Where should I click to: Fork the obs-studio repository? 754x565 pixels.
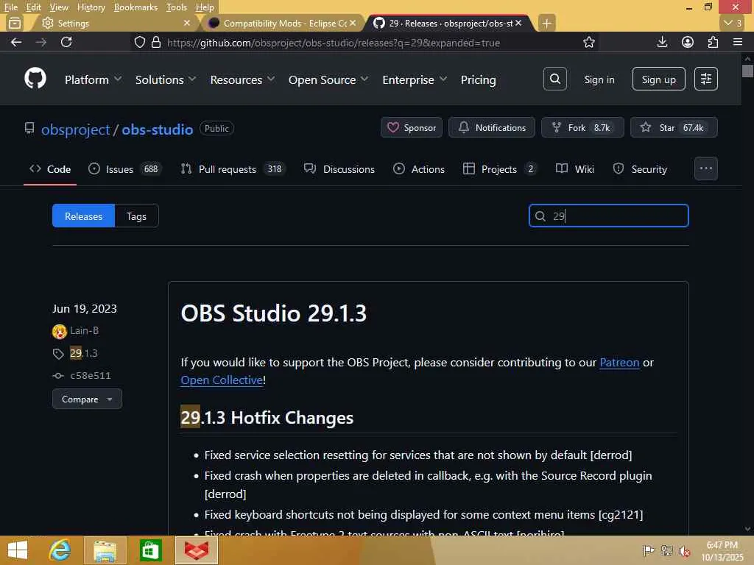582,127
